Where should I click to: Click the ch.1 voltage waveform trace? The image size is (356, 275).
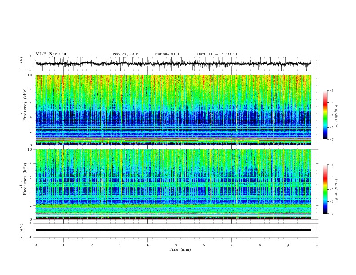point(174,64)
